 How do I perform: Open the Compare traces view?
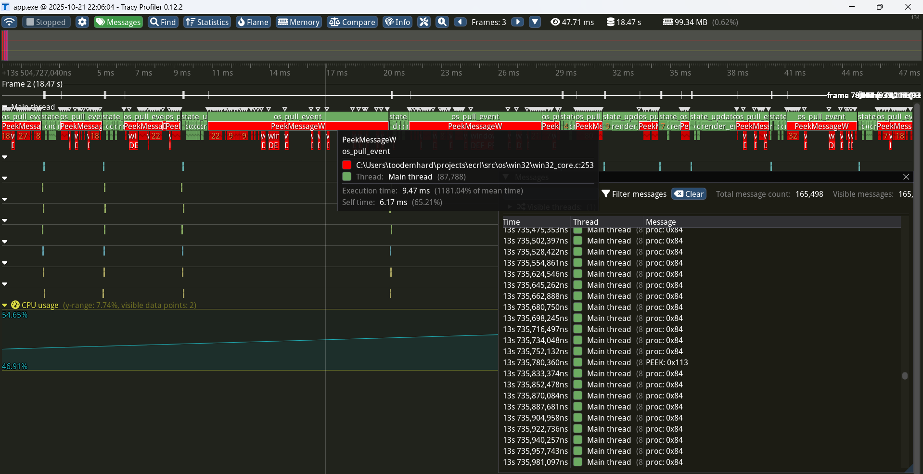pos(352,22)
